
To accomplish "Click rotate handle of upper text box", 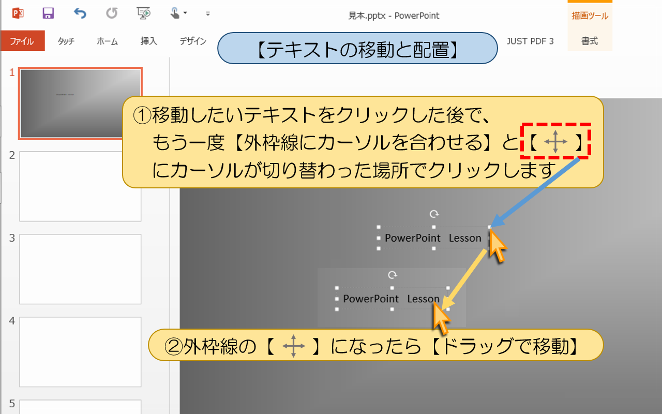I will [x=434, y=214].
